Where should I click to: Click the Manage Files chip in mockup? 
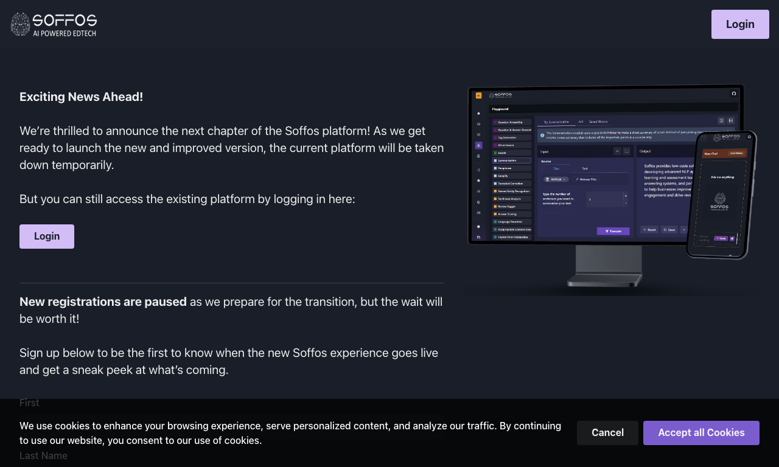(x=585, y=179)
